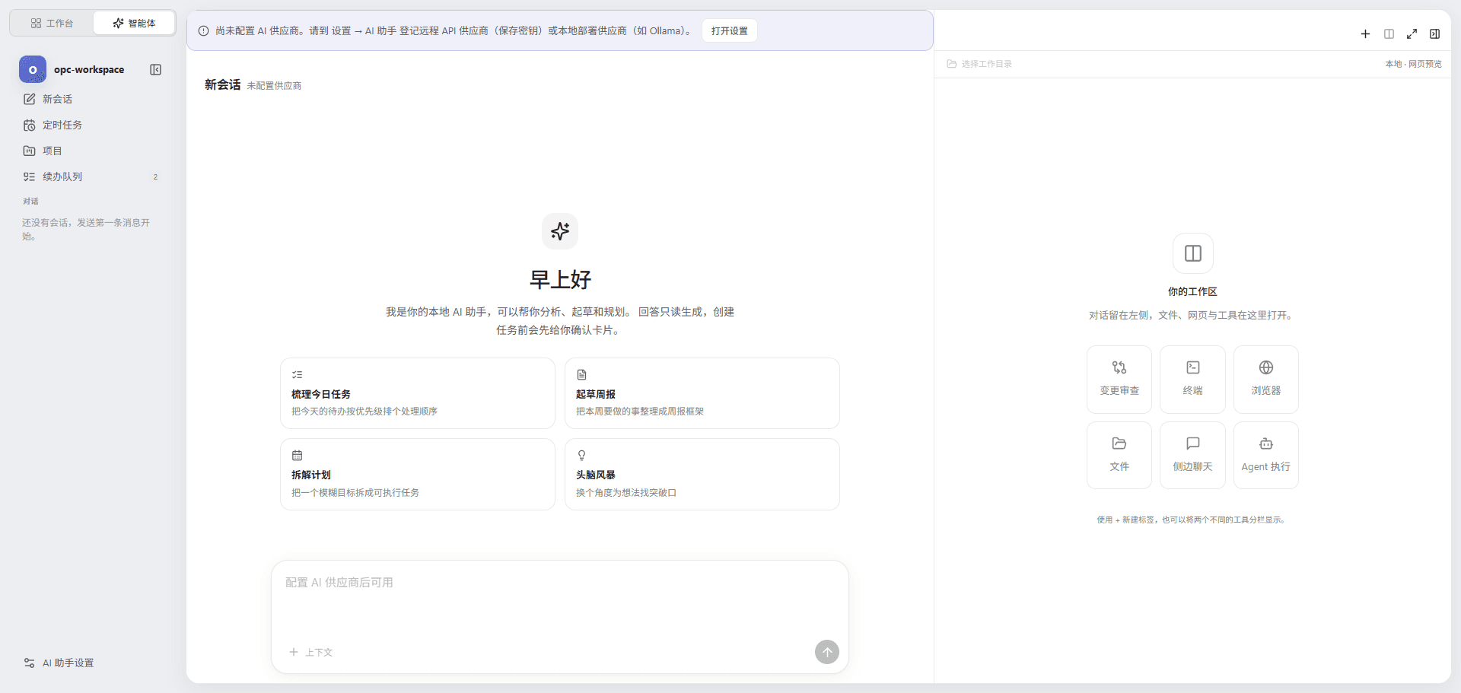This screenshot has height=693, width=1461.
Task: Expand workspace panel with arrows icon
Action: coord(1412,33)
